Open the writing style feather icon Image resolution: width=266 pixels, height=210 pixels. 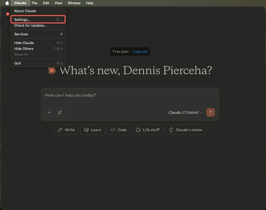point(60,112)
